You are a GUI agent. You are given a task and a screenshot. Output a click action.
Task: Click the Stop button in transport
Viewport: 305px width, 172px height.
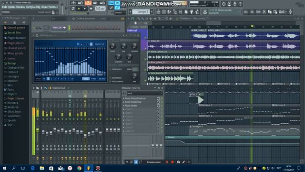tap(85, 9)
